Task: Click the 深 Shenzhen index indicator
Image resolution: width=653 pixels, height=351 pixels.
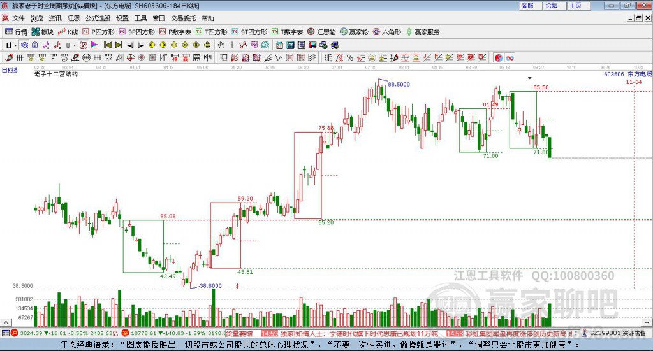Action: [126, 333]
